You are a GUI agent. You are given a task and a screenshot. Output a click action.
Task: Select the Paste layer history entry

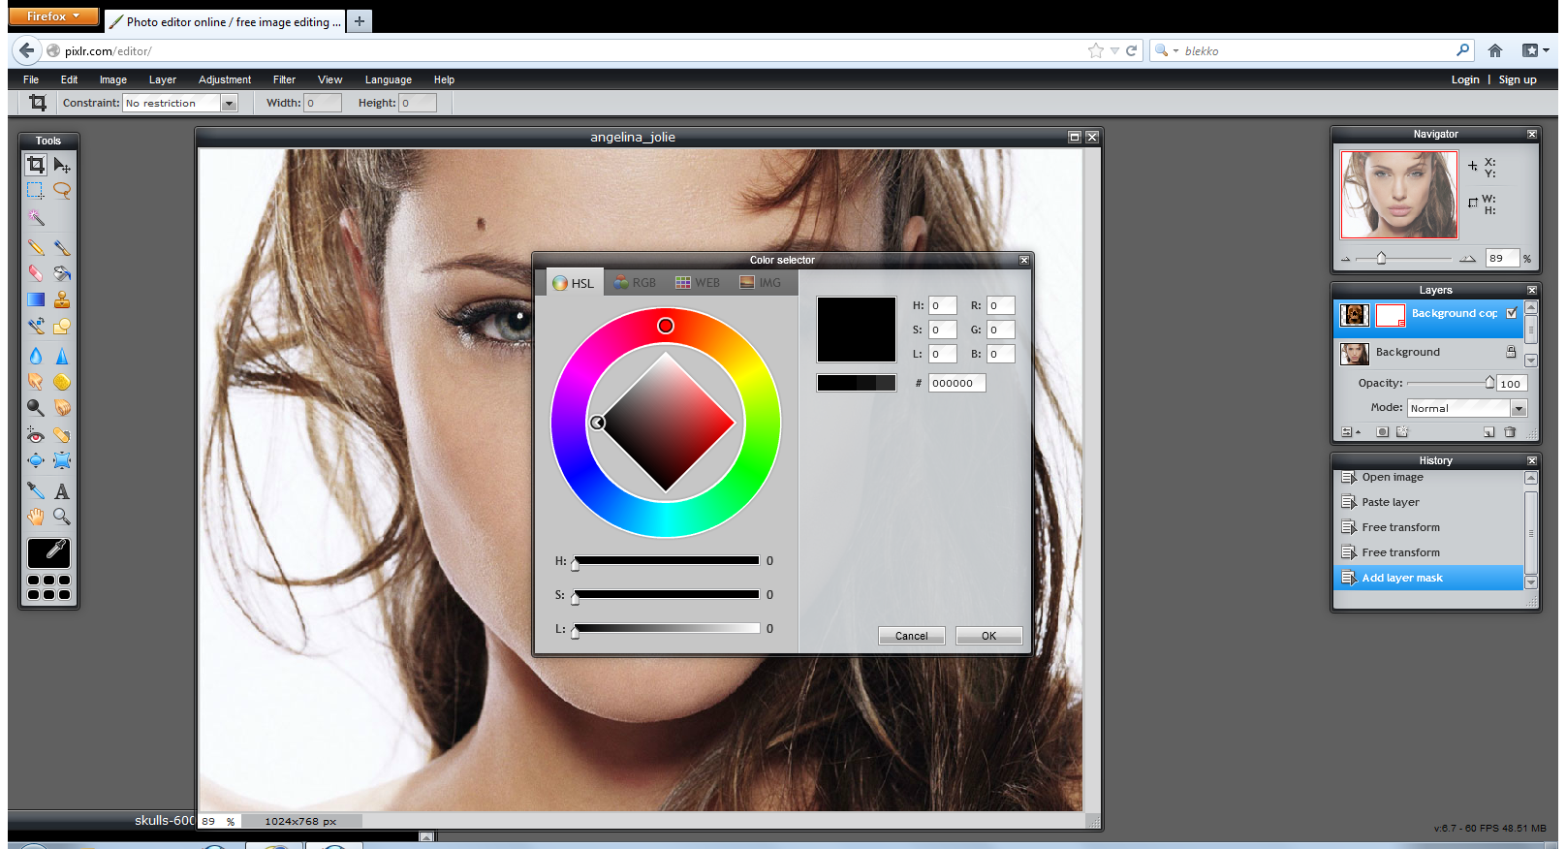point(1428,502)
